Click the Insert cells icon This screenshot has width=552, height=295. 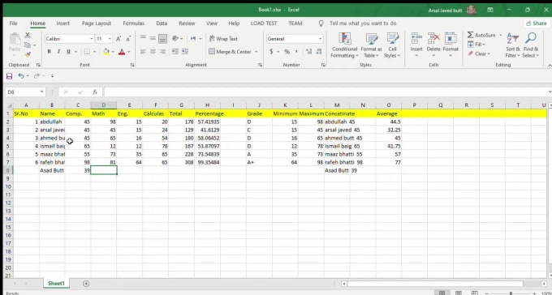point(416,38)
